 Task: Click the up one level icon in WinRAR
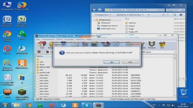[39, 52]
